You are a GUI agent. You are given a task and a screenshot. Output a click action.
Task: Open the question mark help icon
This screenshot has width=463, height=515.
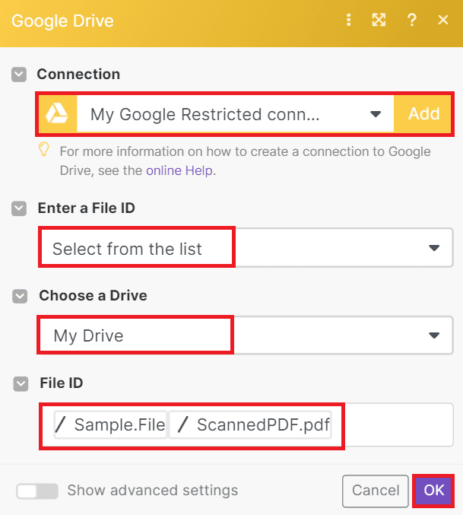click(x=412, y=21)
